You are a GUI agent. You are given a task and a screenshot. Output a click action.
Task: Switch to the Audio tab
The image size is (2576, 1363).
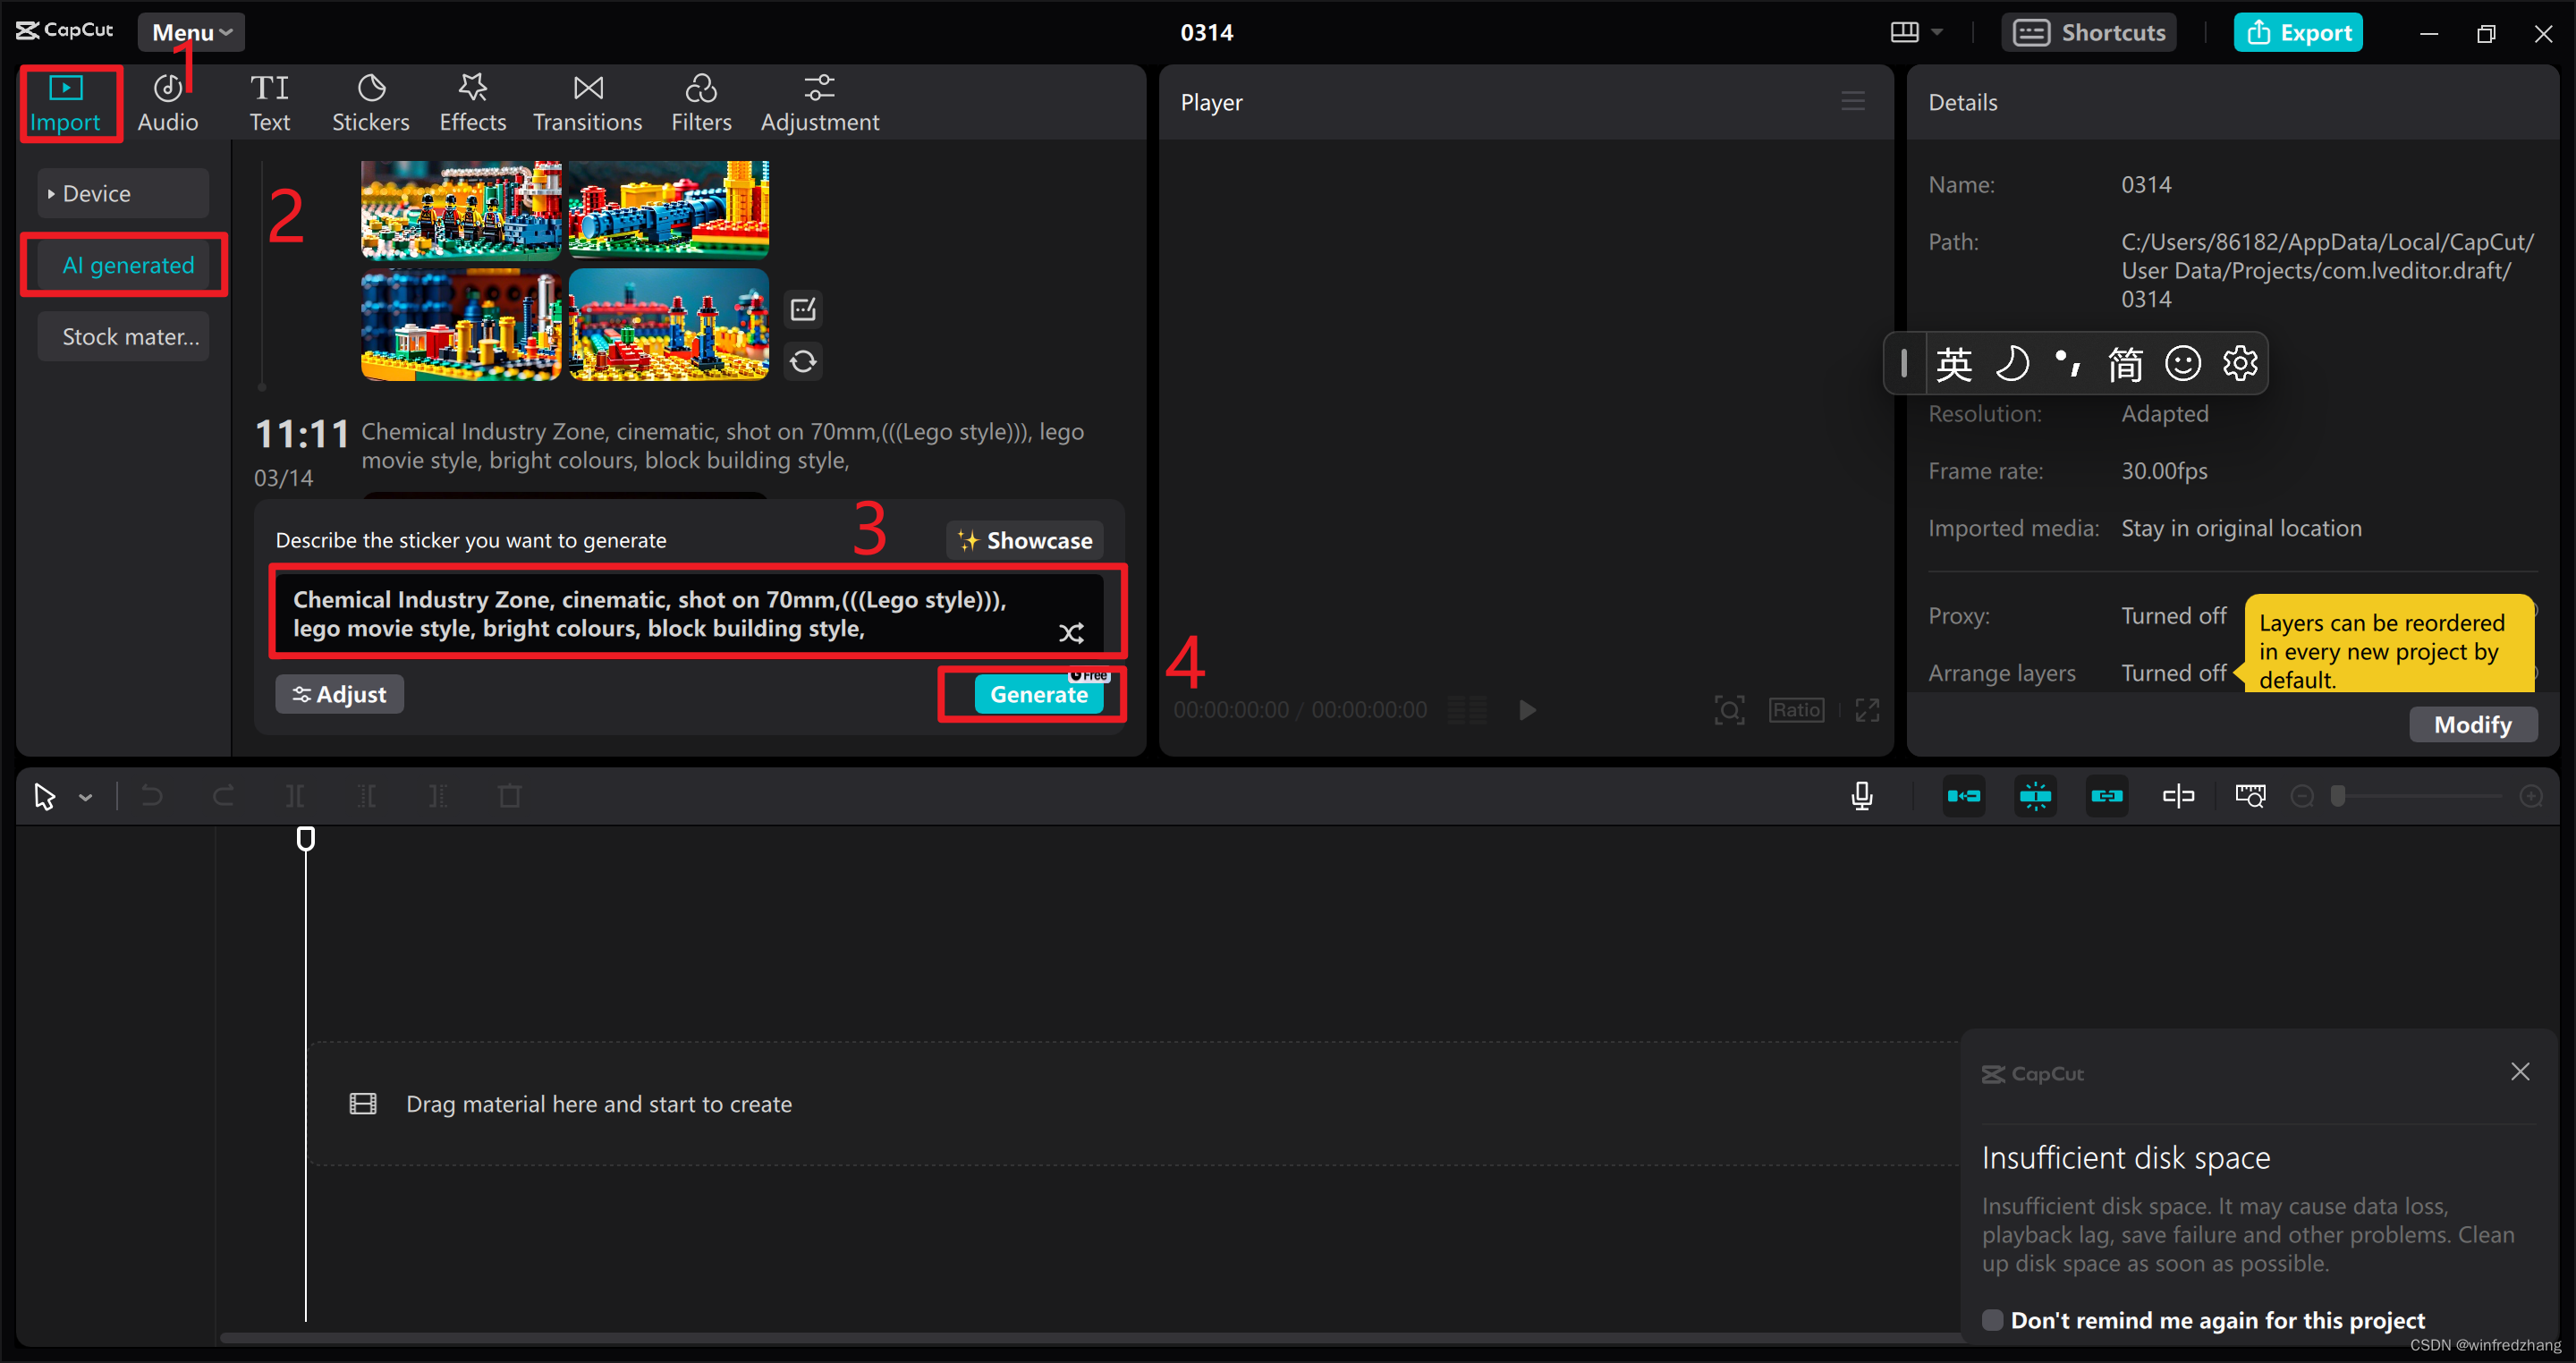168,103
